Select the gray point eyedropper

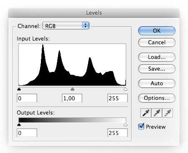(x=157, y=113)
